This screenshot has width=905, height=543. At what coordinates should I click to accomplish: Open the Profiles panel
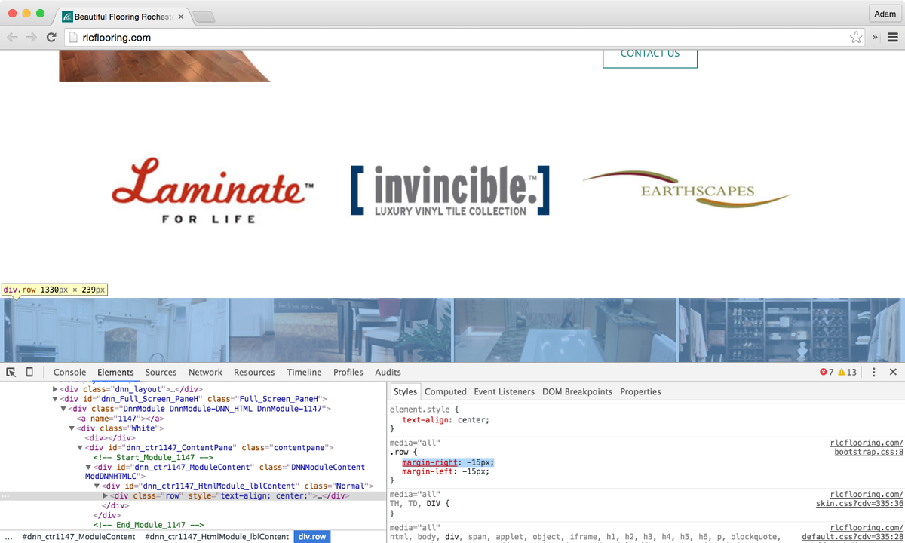point(348,372)
